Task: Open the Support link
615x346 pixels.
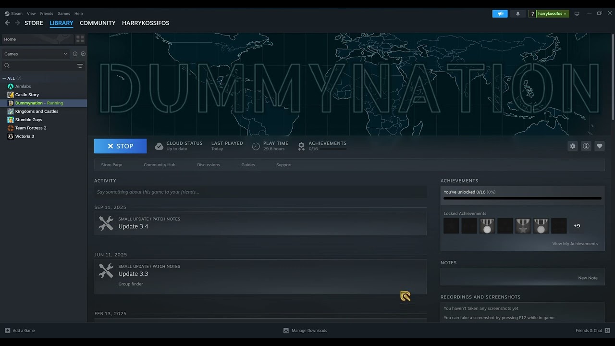Action: (x=284, y=165)
